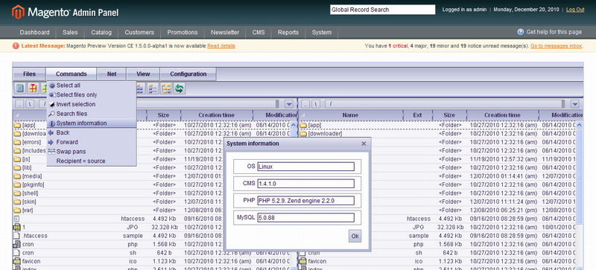
Task: Click cron php file icon in left pane
Action: (16, 244)
